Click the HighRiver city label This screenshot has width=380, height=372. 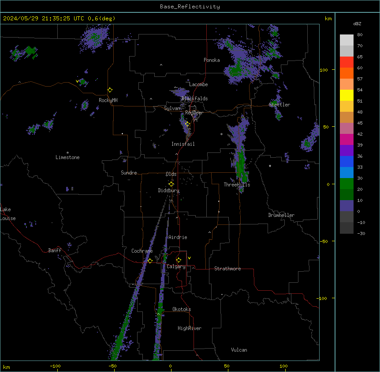(x=190, y=328)
